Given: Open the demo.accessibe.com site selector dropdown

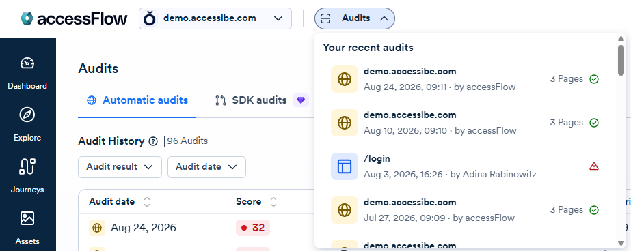Looking at the screenshot, I should point(215,18).
